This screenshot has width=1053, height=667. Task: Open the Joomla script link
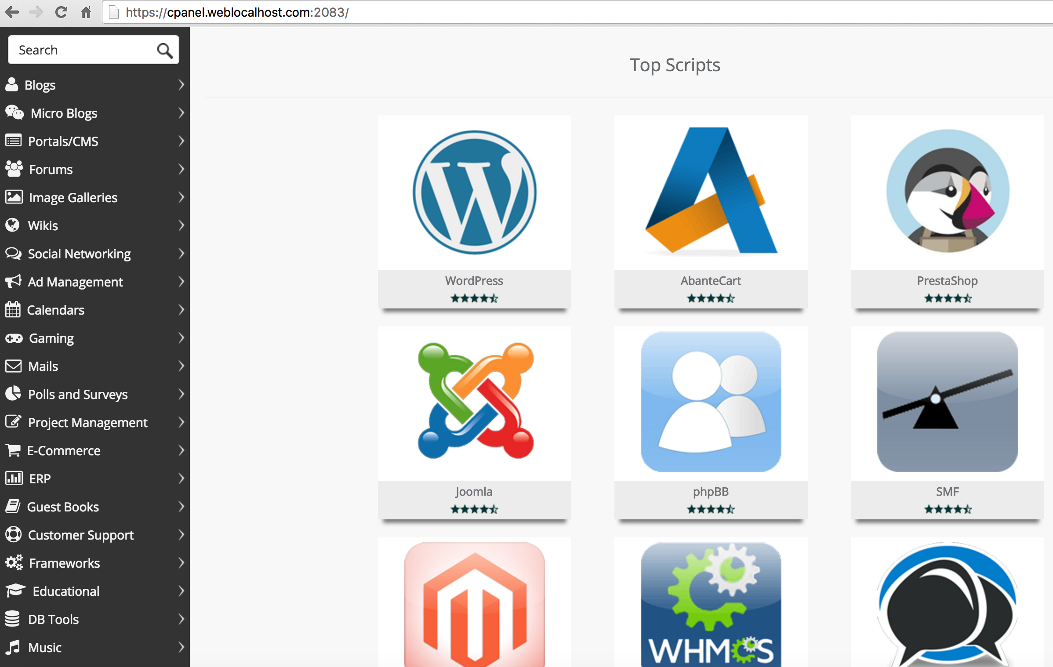pos(474,492)
